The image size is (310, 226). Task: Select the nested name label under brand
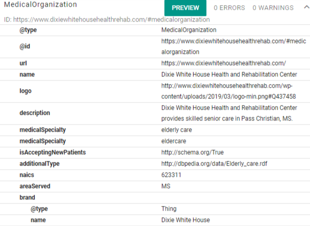38,220
